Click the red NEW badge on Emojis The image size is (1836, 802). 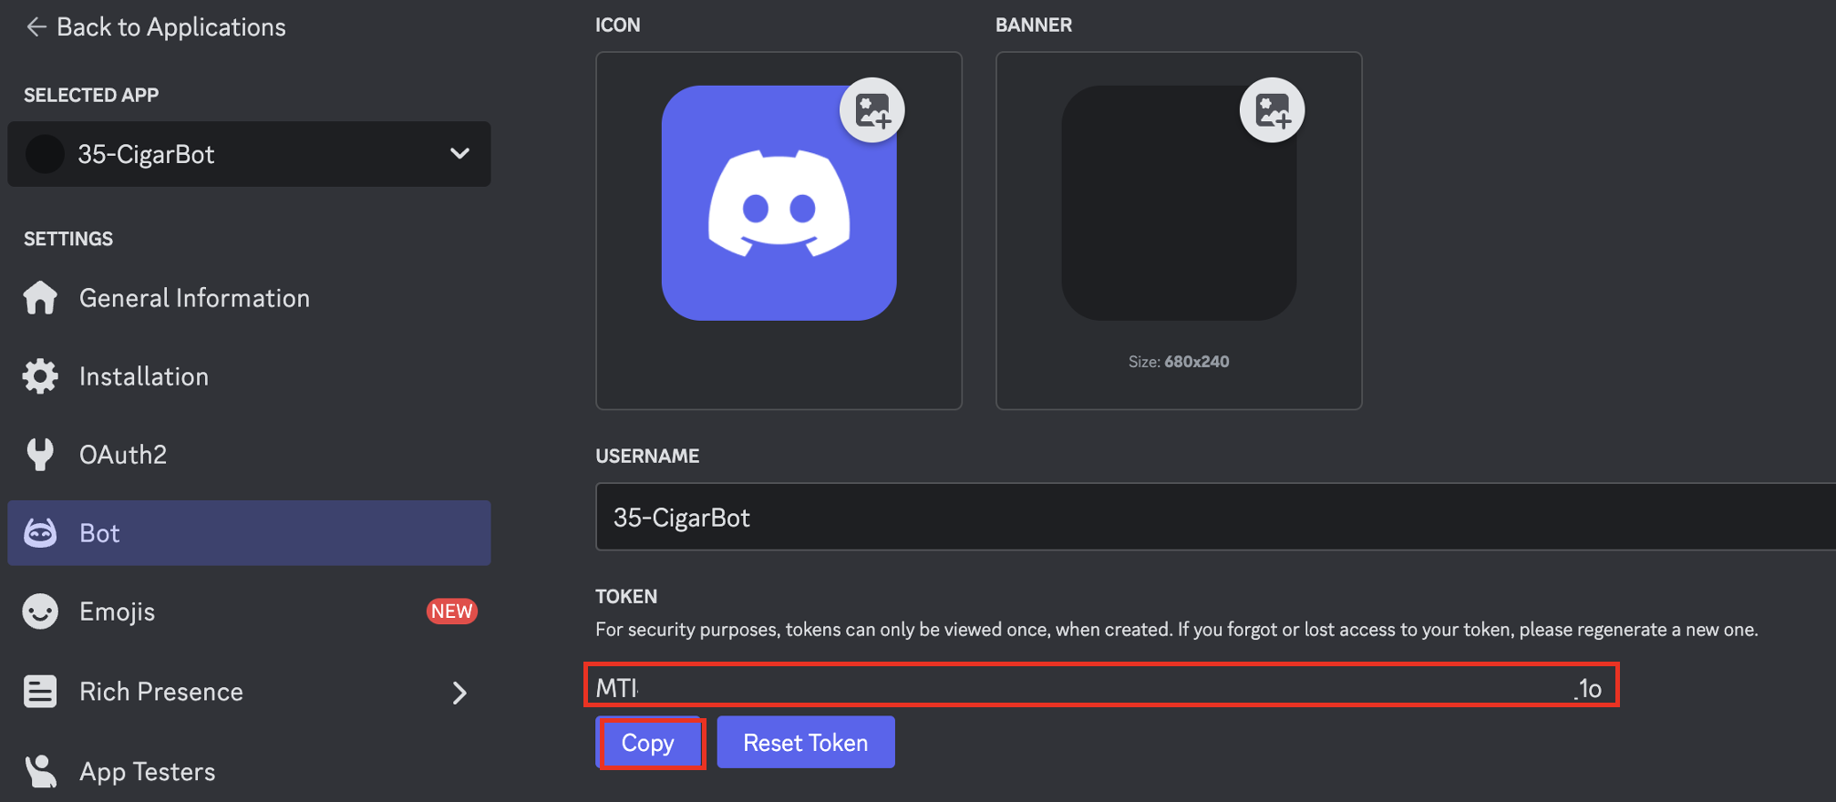(452, 612)
